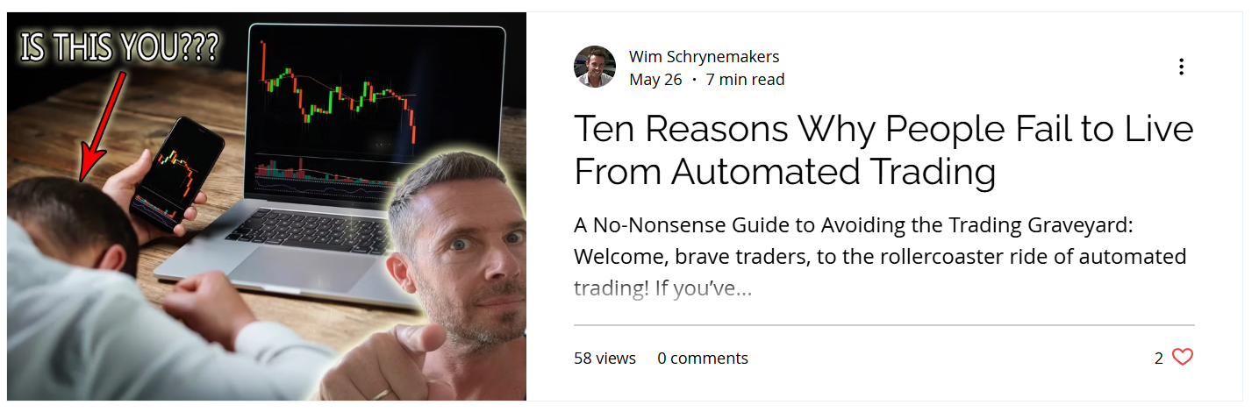Image resolution: width=1259 pixels, height=412 pixels.
Task: Open the No-Nonsense Guide excerpt text
Action: pyautogui.click(x=880, y=256)
